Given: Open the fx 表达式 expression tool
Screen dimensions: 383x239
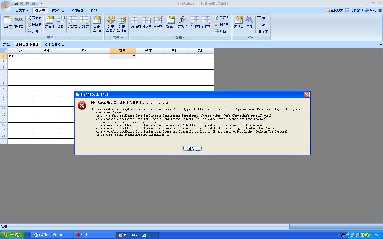Looking at the screenshot, I should (x=182, y=22).
